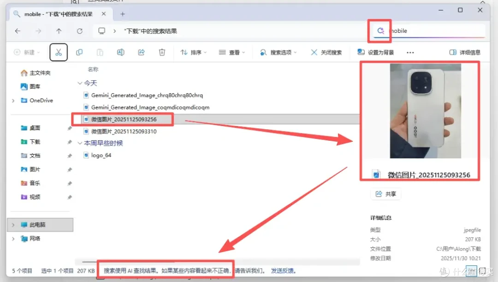Viewport: 498px width, 282px height.
Task: Click the This PC monitor icon in address bar
Action: pyautogui.click(x=101, y=31)
